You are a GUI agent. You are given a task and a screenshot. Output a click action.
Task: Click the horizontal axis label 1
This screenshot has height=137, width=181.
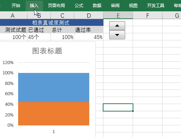54,131
